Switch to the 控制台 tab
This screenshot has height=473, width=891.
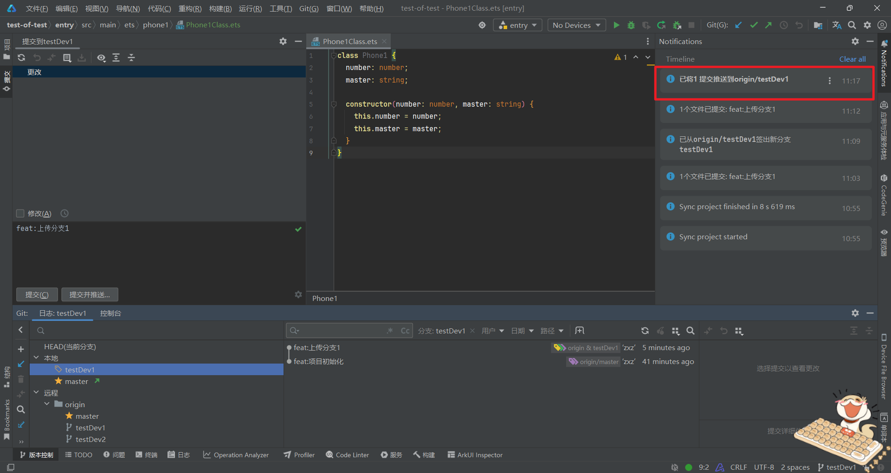(110, 313)
